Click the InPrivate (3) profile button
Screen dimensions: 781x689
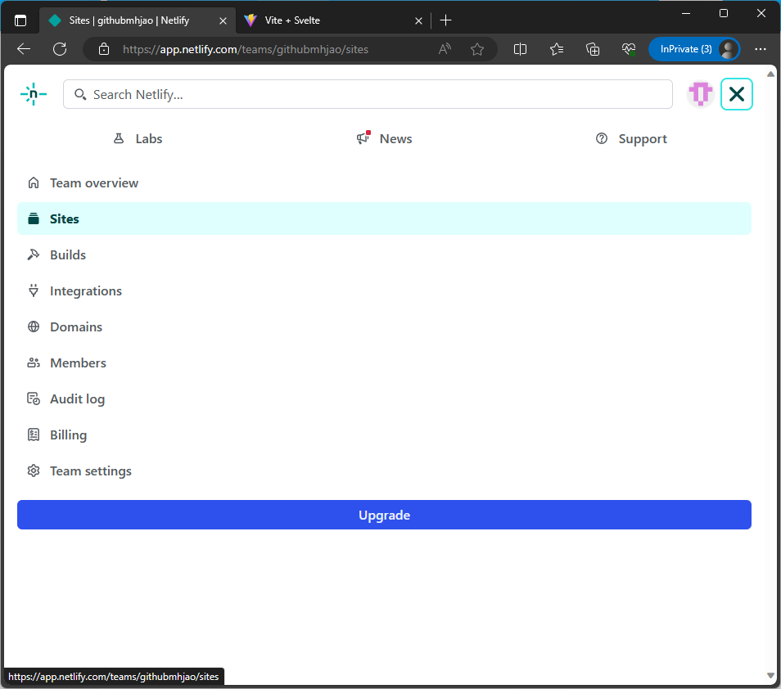click(x=694, y=49)
